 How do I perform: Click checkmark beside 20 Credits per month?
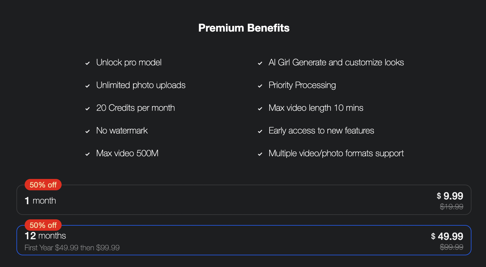tap(88, 109)
